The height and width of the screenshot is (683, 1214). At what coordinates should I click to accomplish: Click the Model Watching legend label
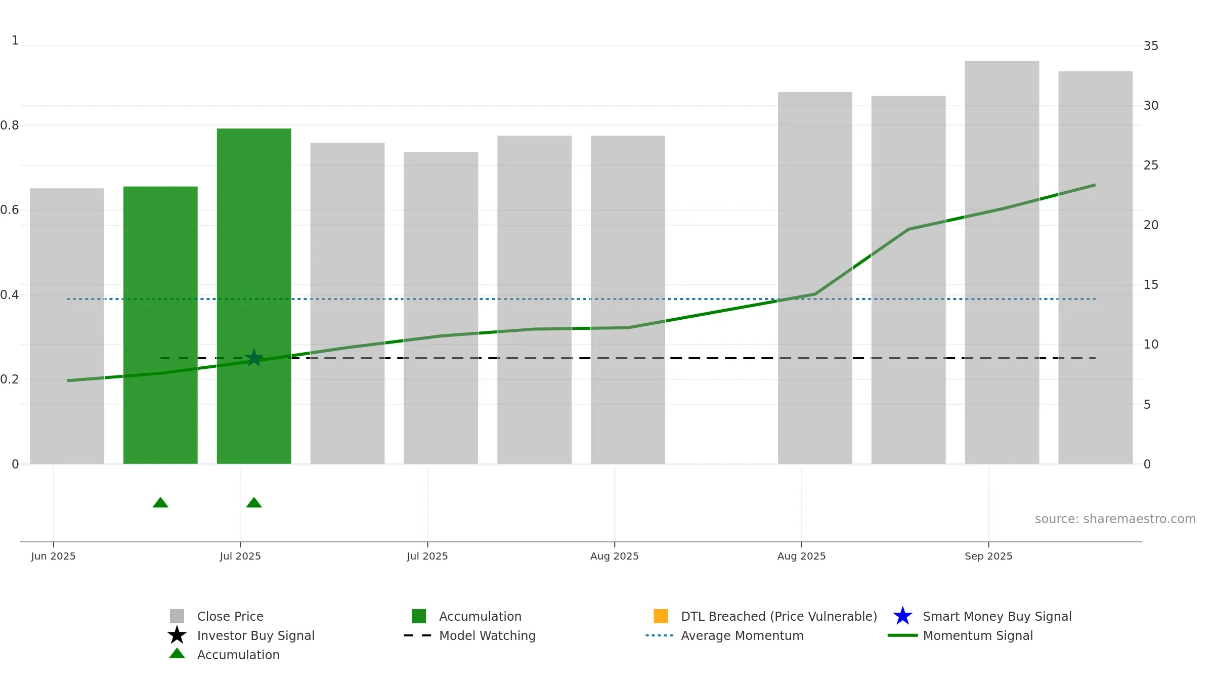pyautogui.click(x=487, y=635)
